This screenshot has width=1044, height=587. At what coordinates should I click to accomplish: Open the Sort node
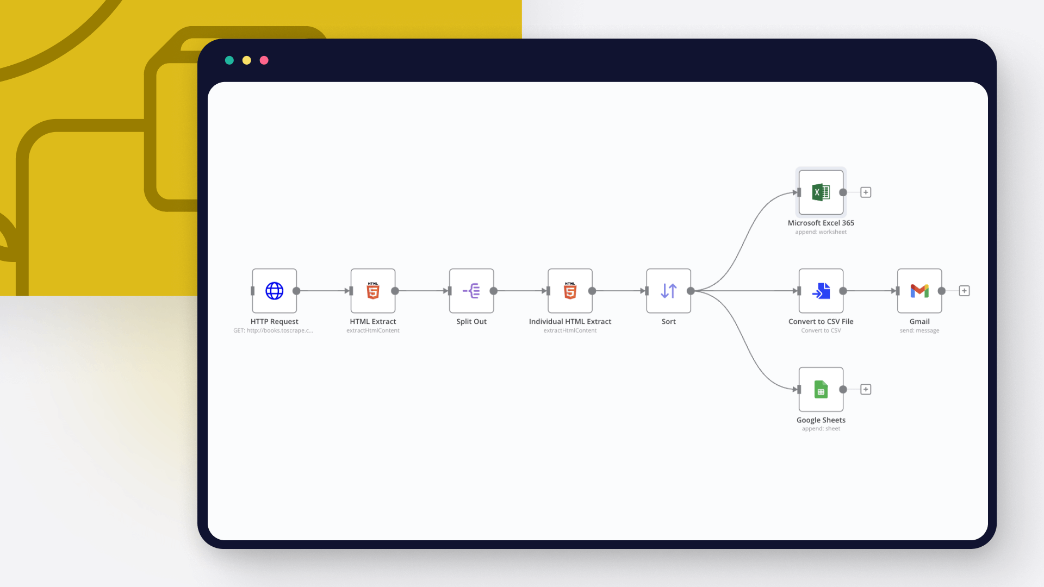668,291
